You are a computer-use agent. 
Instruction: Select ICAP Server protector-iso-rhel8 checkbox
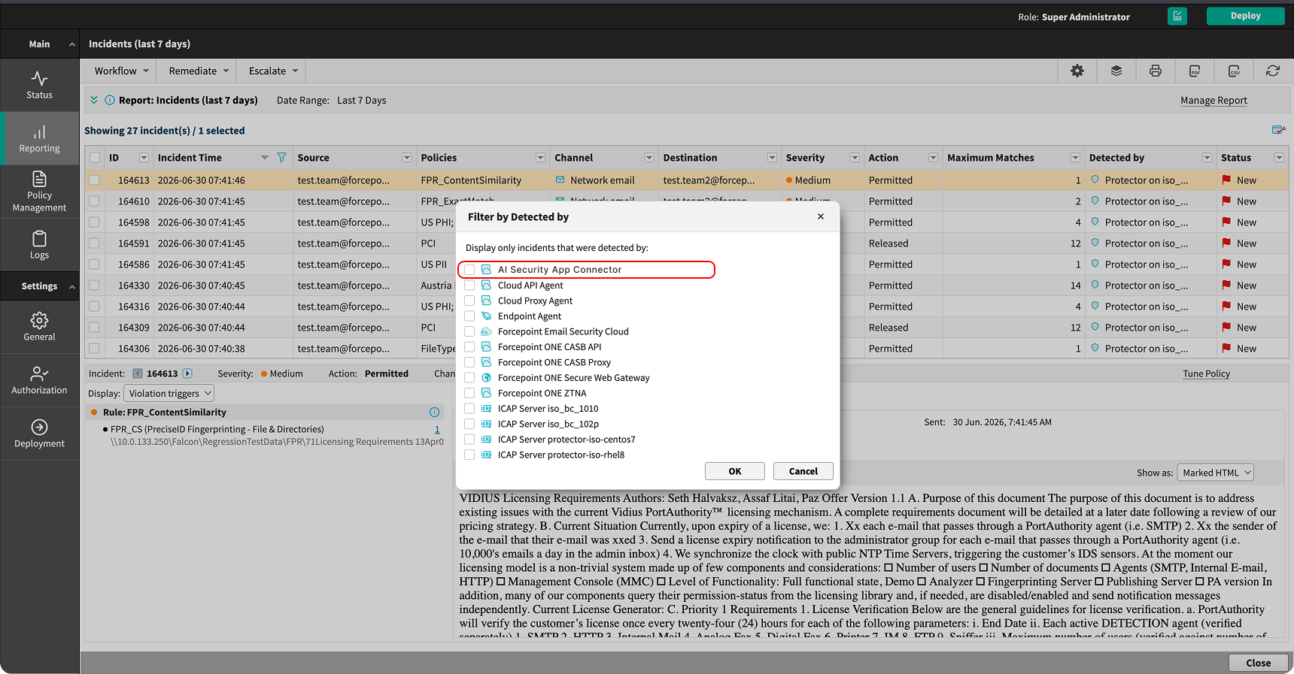click(x=469, y=455)
